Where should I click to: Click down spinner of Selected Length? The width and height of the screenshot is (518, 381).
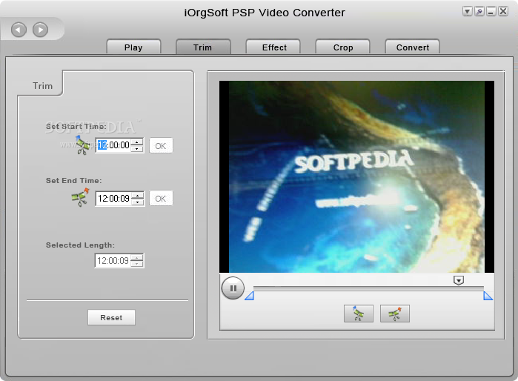pyautogui.click(x=137, y=264)
